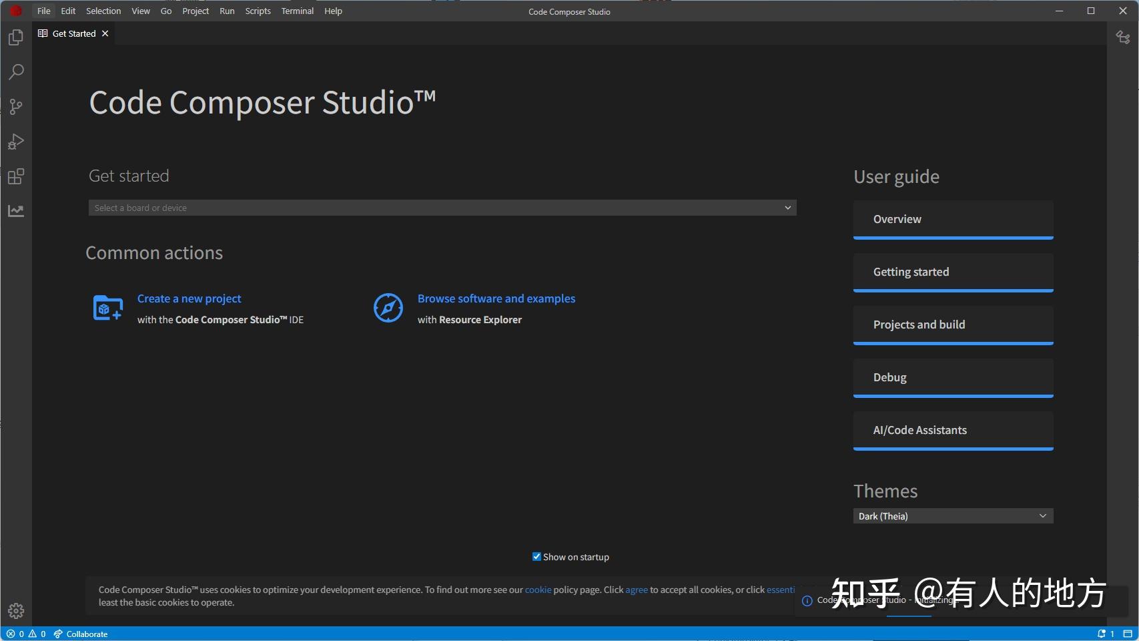Maximize the Code Composer Studio window

(1091, 11)
